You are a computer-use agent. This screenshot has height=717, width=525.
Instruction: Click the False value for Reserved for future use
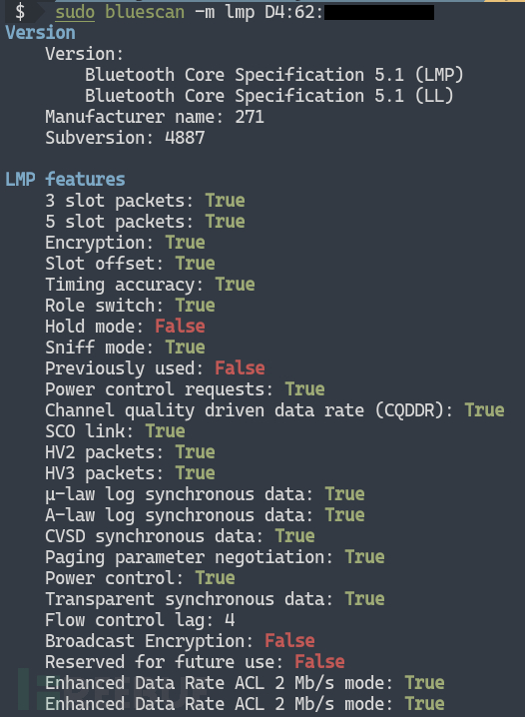pos(319,662)
